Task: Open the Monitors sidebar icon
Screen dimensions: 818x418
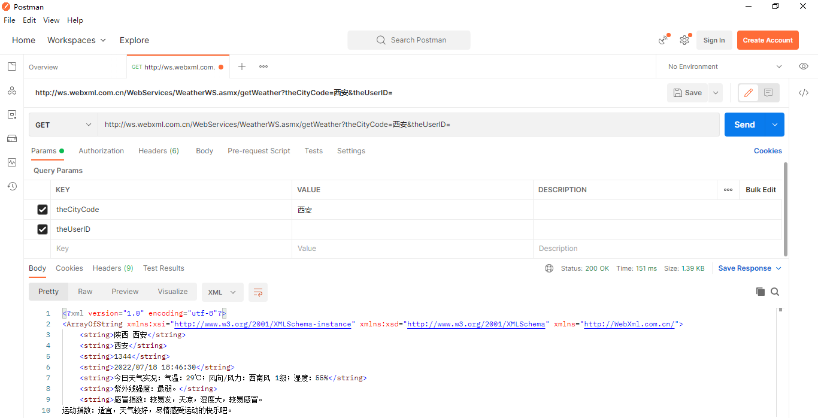Action: [12, 162]
